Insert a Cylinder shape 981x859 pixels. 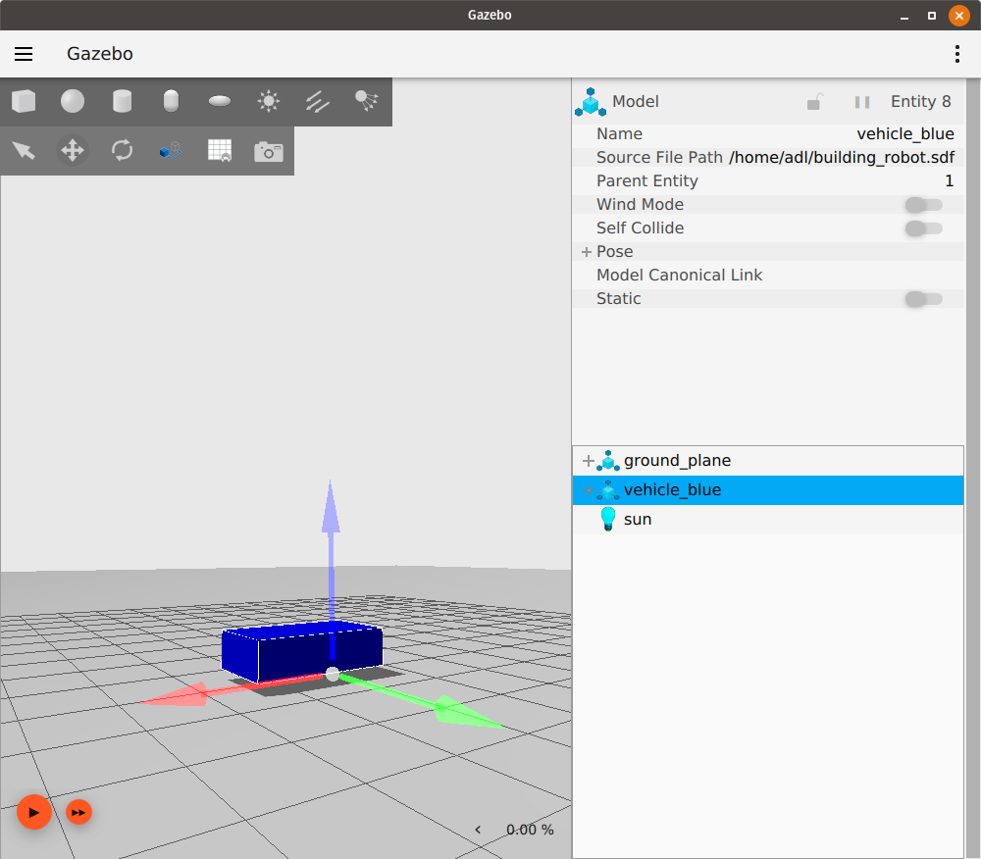(x=122, y=101)
